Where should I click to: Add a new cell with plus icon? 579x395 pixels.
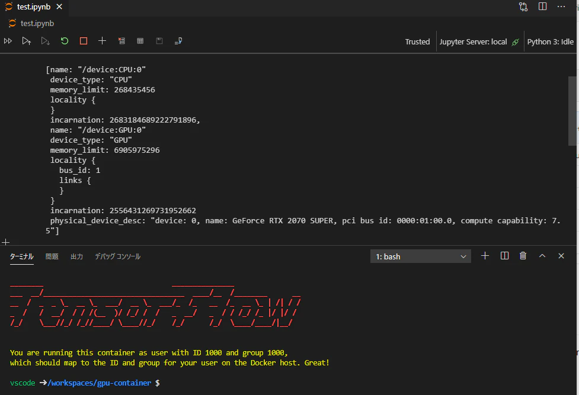coord(103,41)
